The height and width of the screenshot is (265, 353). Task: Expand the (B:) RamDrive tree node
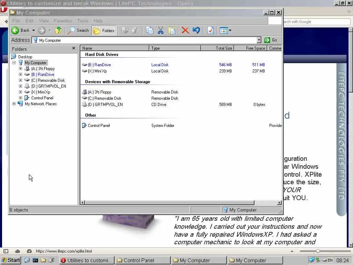coord(20,75)
